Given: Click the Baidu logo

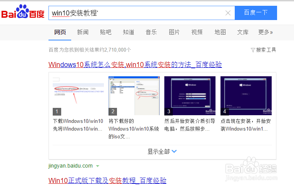Looking at the screenshot, I should (x=23, y=12).
